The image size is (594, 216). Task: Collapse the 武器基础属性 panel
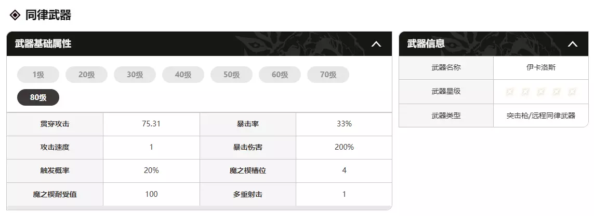(376, 44)
